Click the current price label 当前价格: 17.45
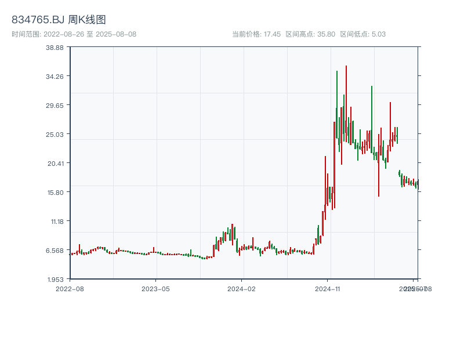Screen dimensions: 464x348 256,34
